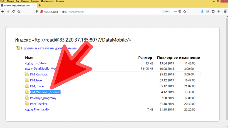Go to parent directory link
Viewport: 228px width, 128px height.
click(49, 48)
